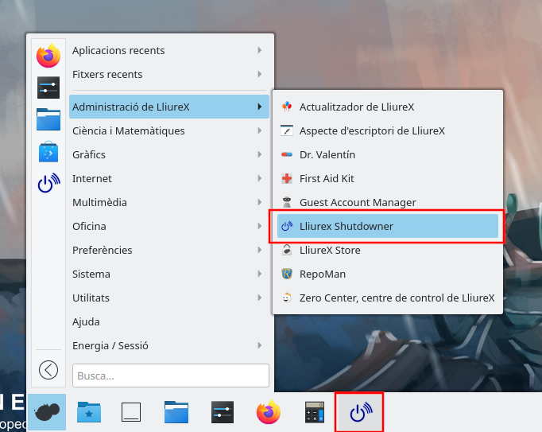
Task: Expand the Aplicacions recents submenu
Action: pyautogui.click(x=168, y=50)
